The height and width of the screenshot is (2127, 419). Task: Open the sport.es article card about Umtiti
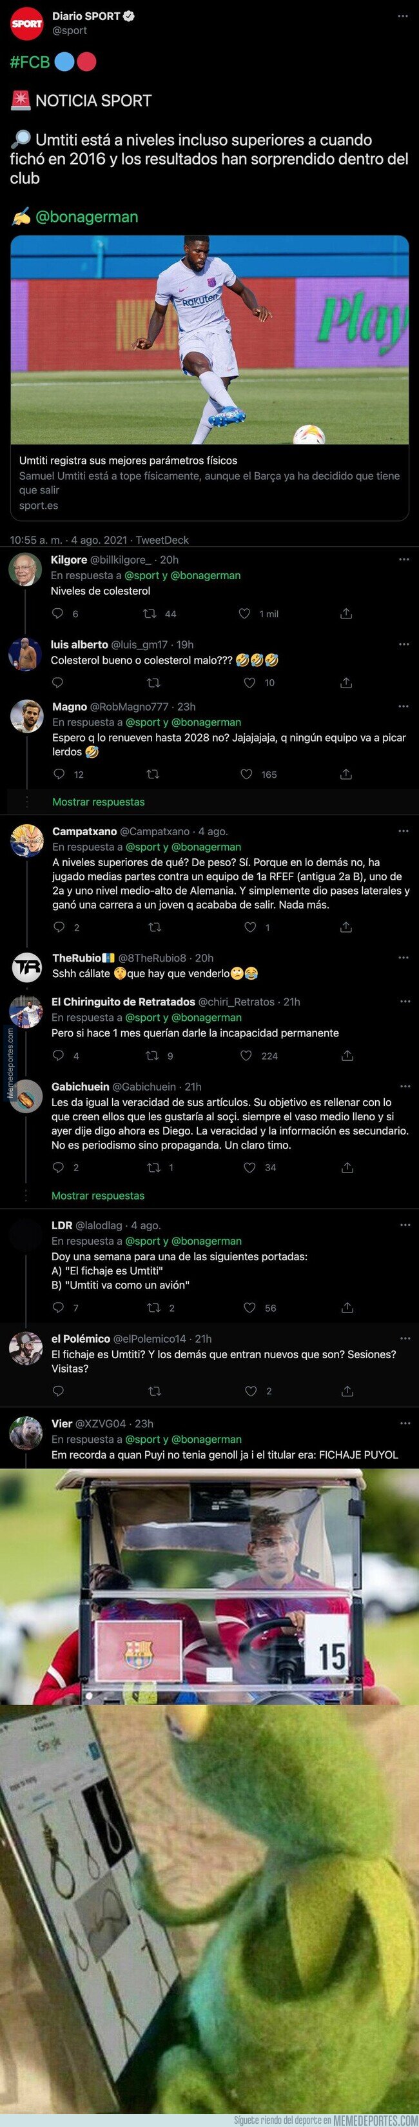click(209, 371)
